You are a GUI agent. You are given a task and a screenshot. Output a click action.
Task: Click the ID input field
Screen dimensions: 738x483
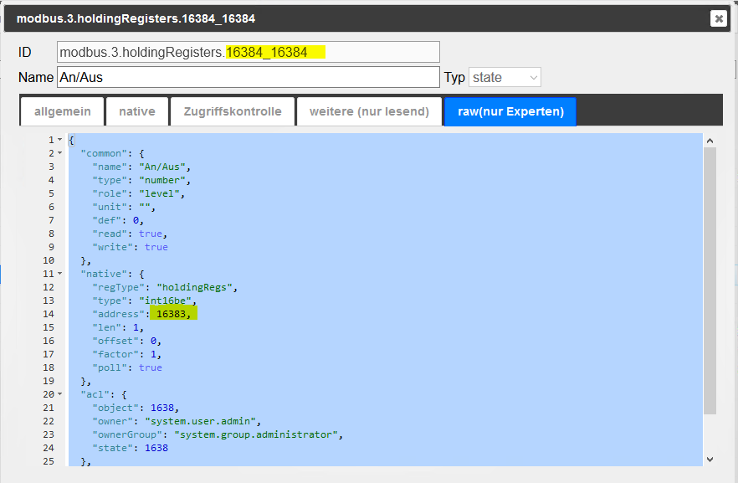tap(248, 52)
